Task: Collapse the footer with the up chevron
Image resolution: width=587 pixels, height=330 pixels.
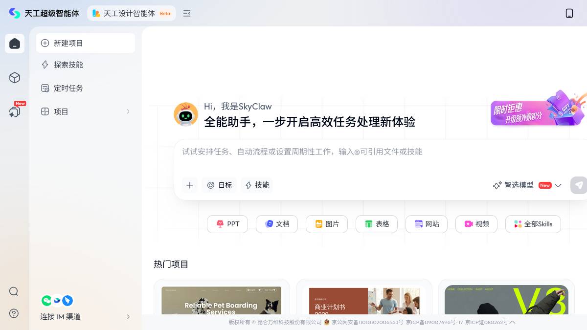Action: [512, 322]
